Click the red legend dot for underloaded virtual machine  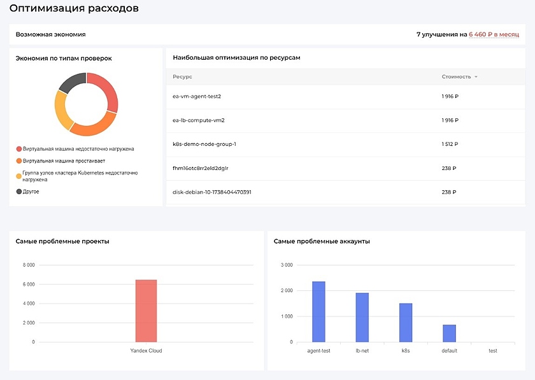19,149
